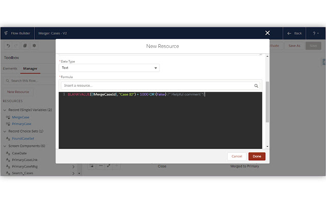Click the copy elements icon

25,46
